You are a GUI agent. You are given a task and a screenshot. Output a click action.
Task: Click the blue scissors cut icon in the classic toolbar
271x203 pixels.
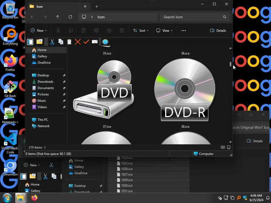point(52,42)
